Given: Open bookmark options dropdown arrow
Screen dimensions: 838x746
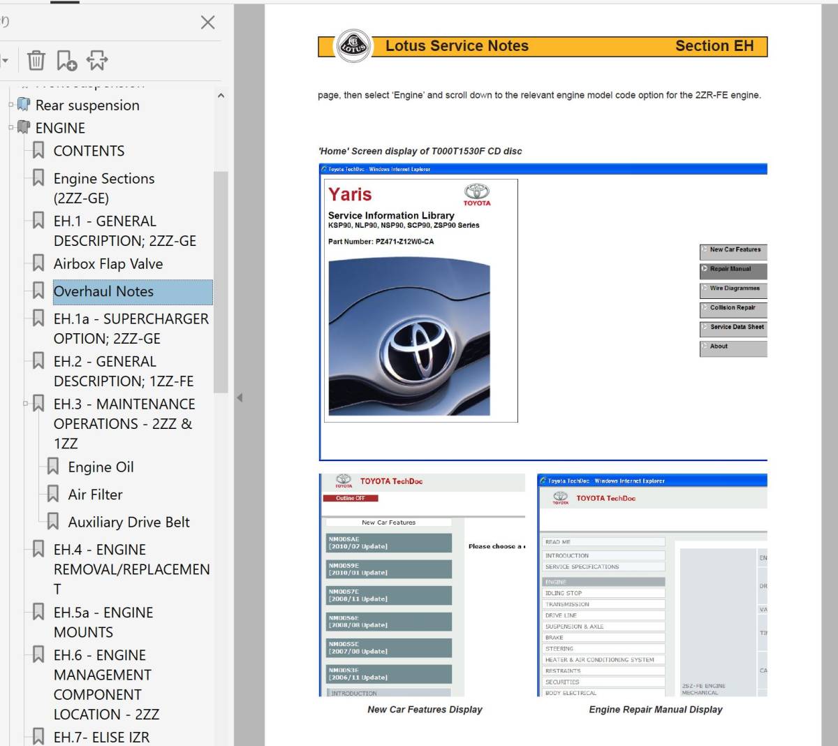Looking at the screenshot, I should coord(6,61).
